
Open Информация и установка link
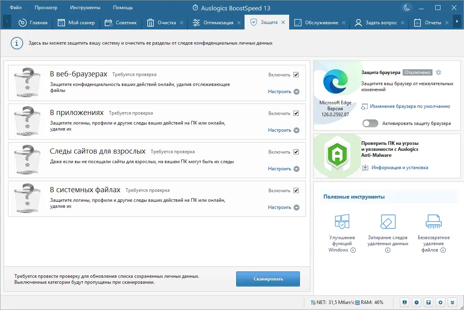pyautogui.click(x=400, y=168)
